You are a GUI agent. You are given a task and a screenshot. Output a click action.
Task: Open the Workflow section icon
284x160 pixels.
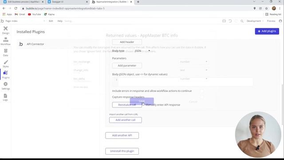pyautogui.click(x=6, y=41)
